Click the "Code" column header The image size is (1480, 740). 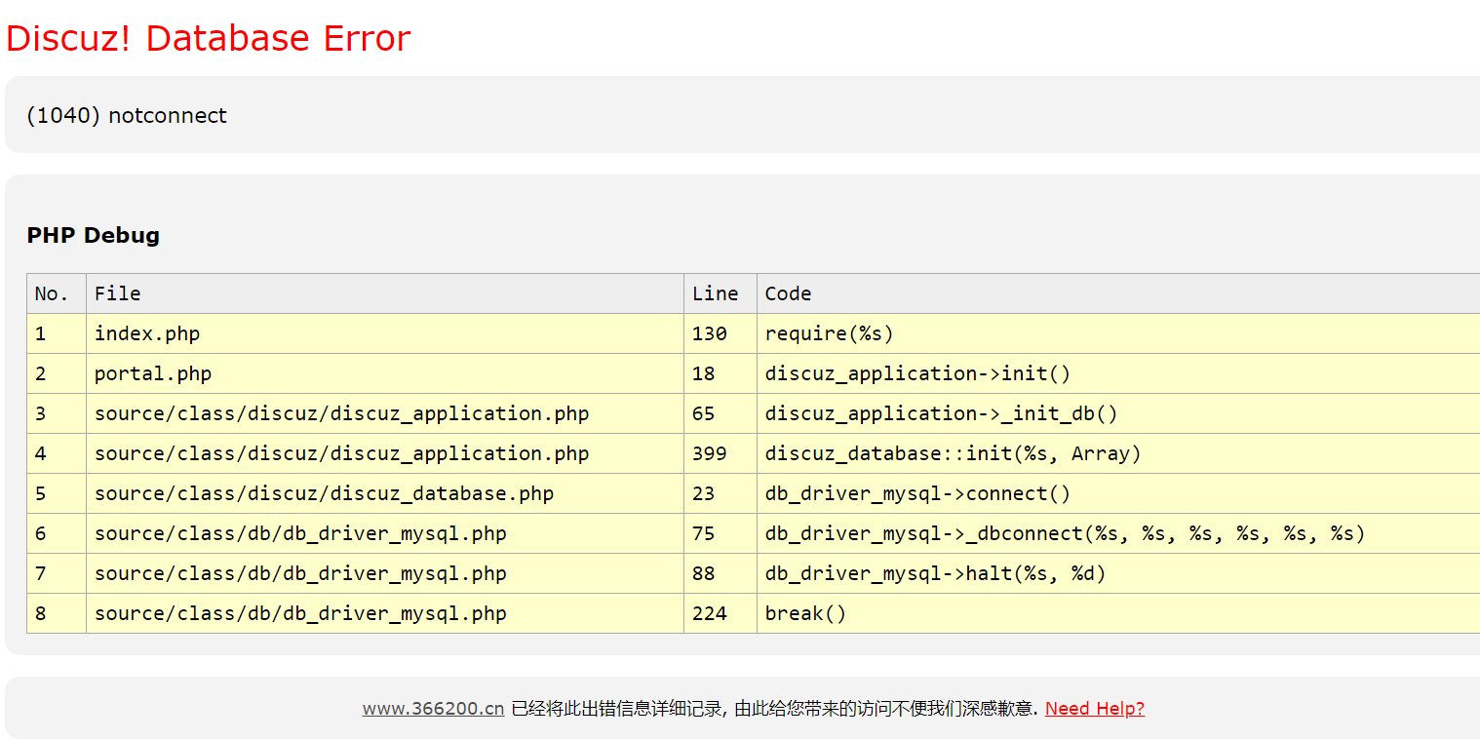(x=788, y=293)
